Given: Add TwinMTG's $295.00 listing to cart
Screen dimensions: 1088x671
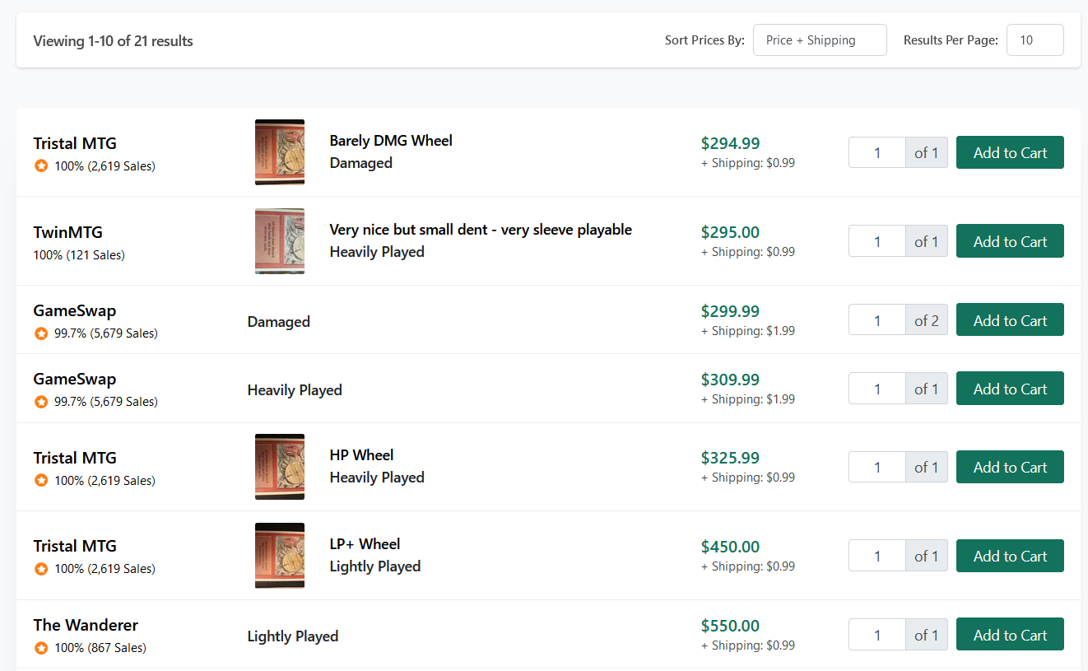Looking at the screenshot, I should 1010,241.
